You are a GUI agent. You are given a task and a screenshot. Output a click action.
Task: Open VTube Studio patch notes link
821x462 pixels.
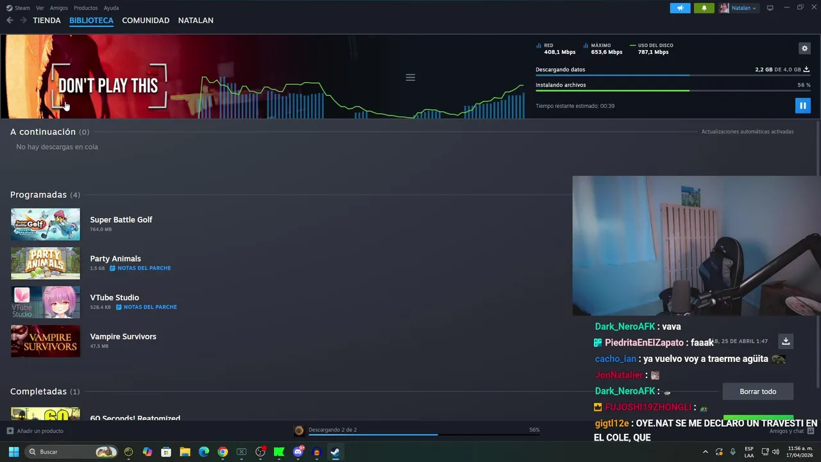pos(146,307)
